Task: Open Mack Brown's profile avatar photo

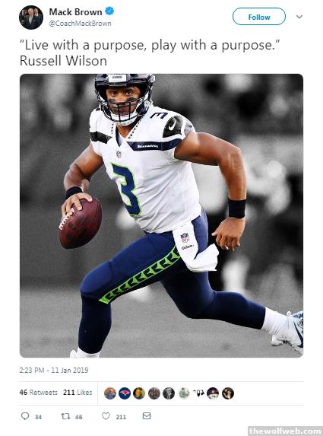Action: (x=31, y=18)
